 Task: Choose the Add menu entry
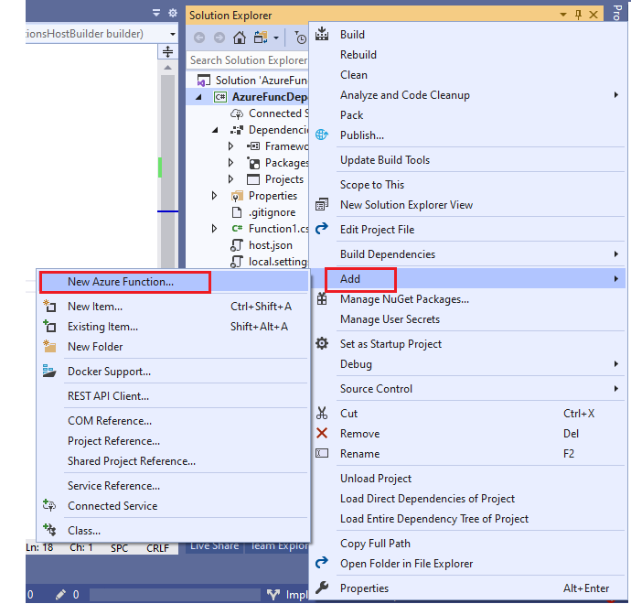coord(468,278)
